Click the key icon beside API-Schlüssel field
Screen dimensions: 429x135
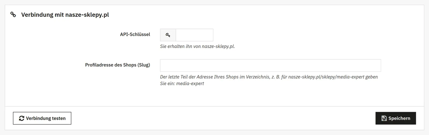(x=168, y=35)
